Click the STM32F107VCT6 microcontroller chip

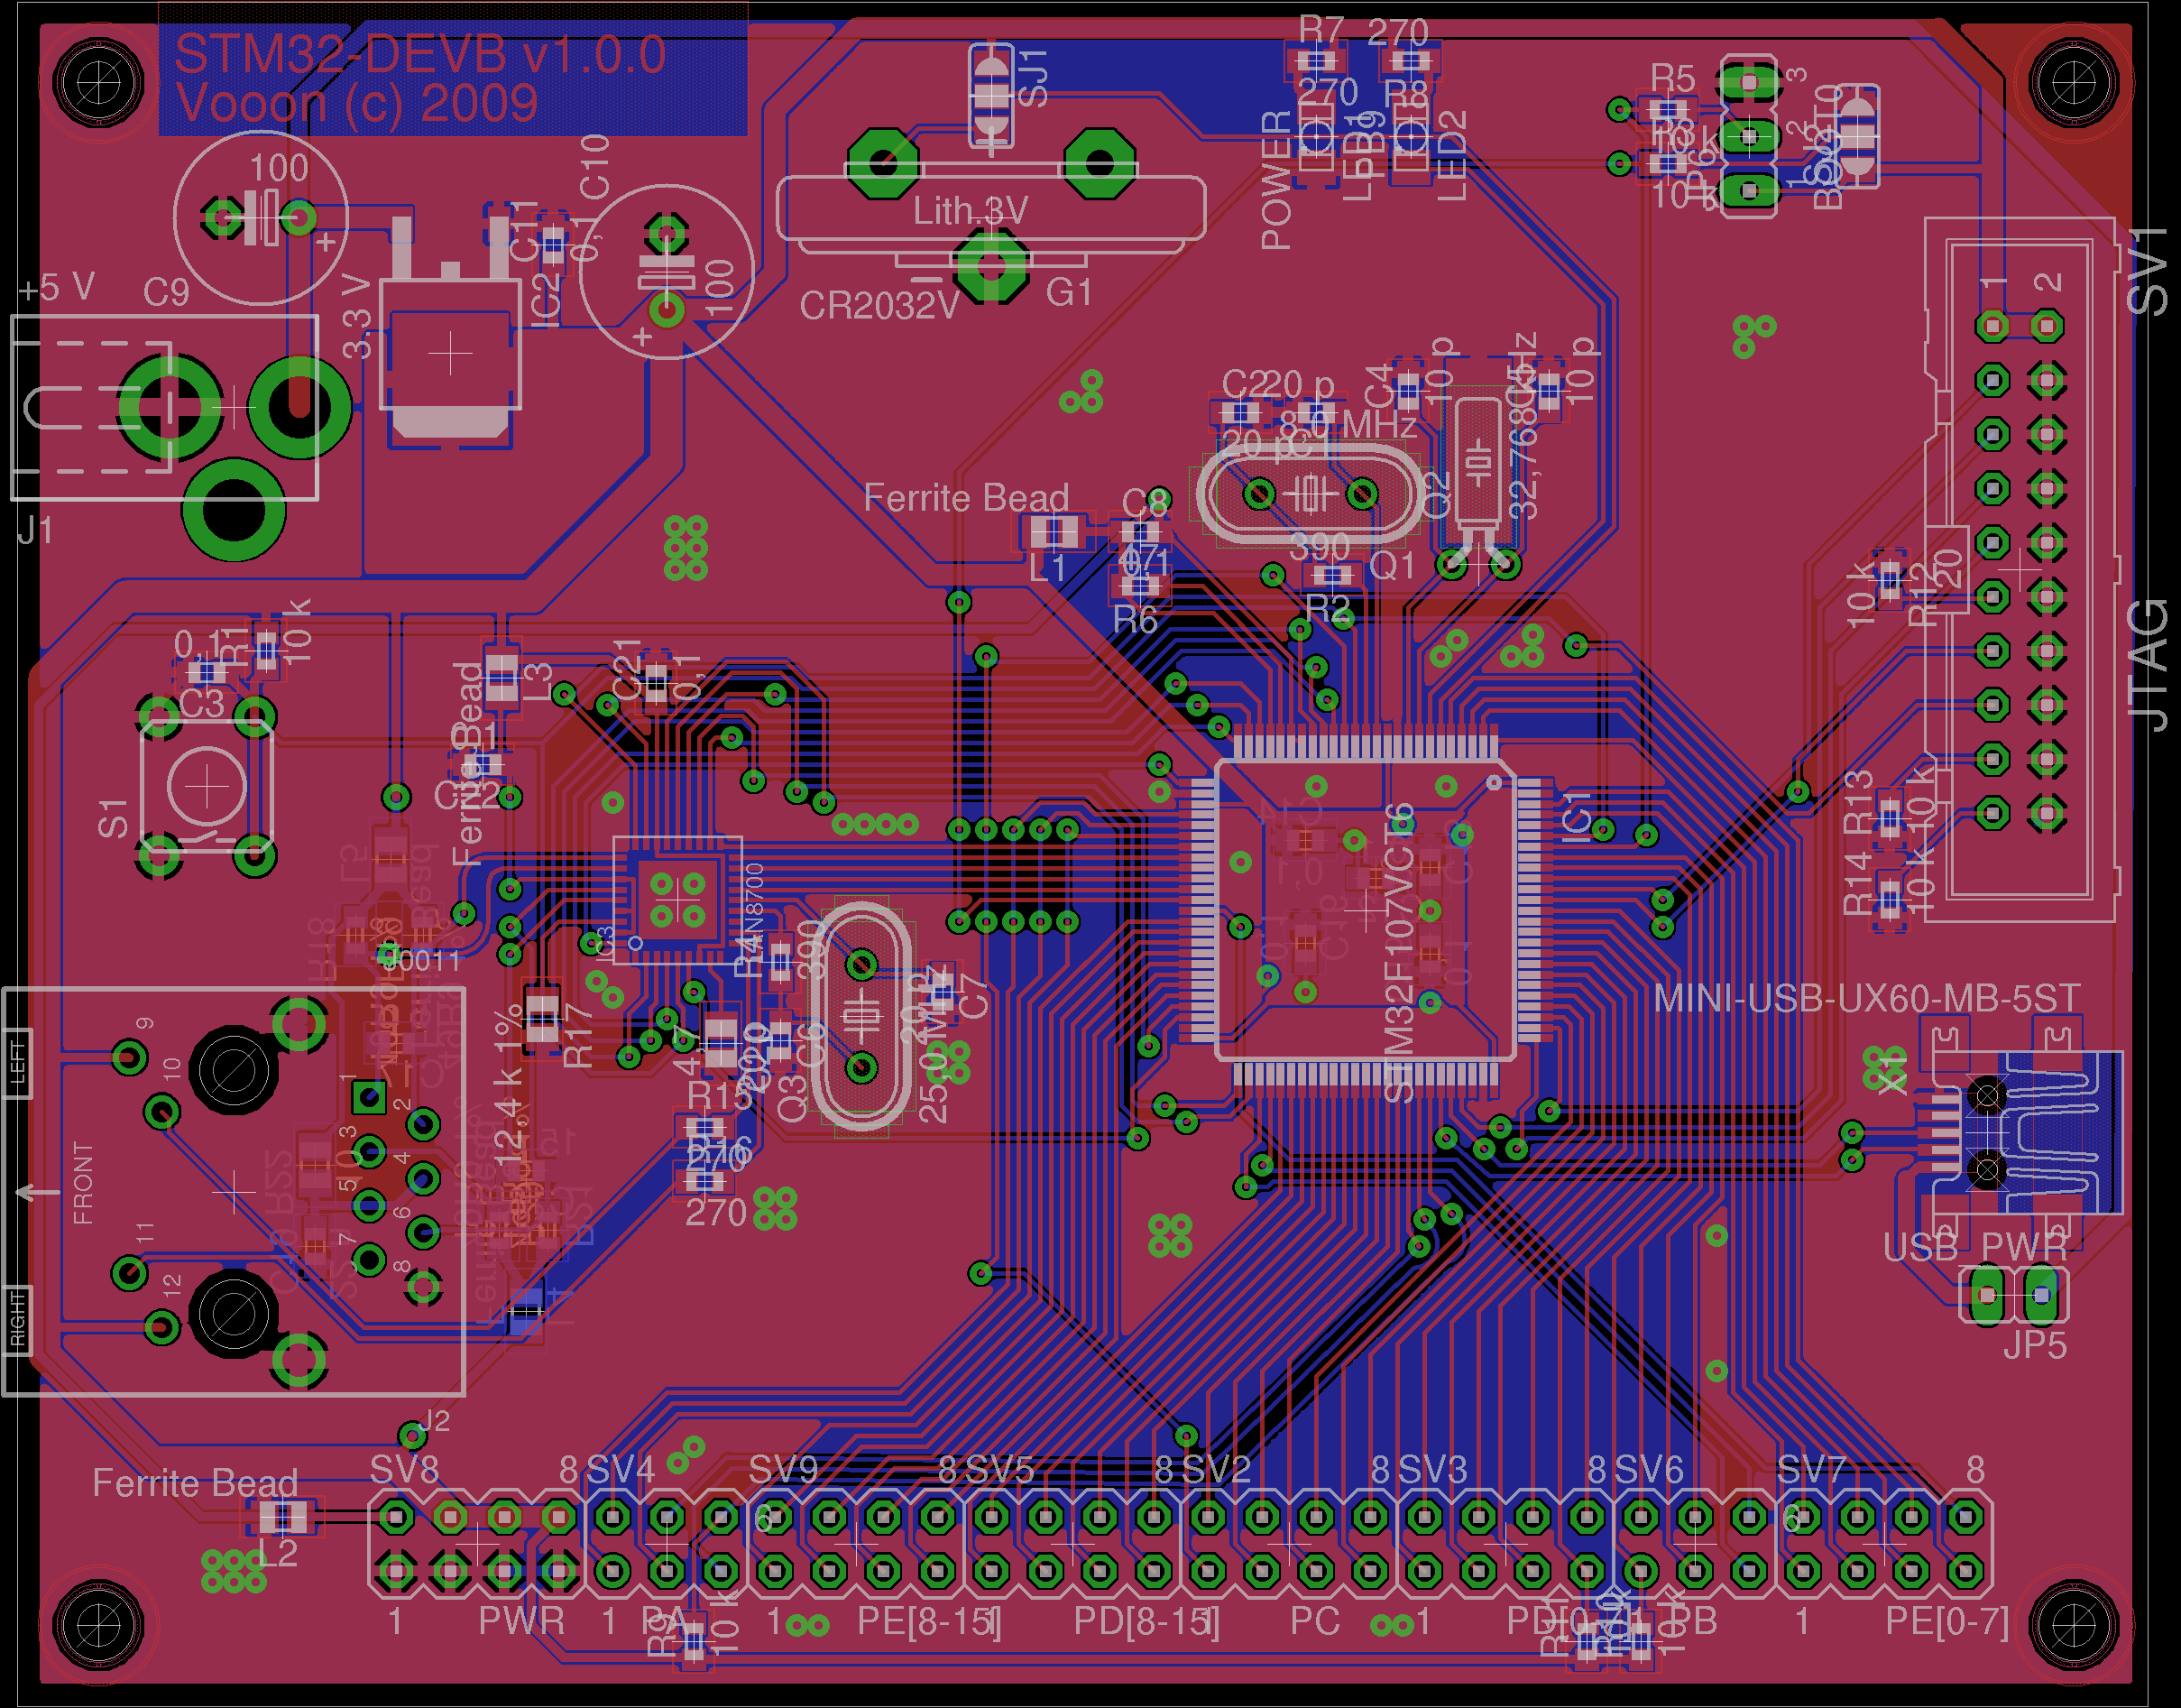[1365, 912]
